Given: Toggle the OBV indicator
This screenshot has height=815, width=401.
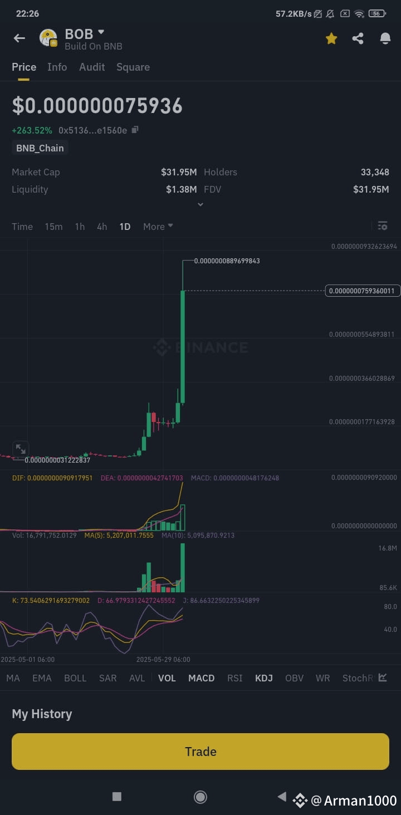Looking at the screenshot, I should coord(294,678).
